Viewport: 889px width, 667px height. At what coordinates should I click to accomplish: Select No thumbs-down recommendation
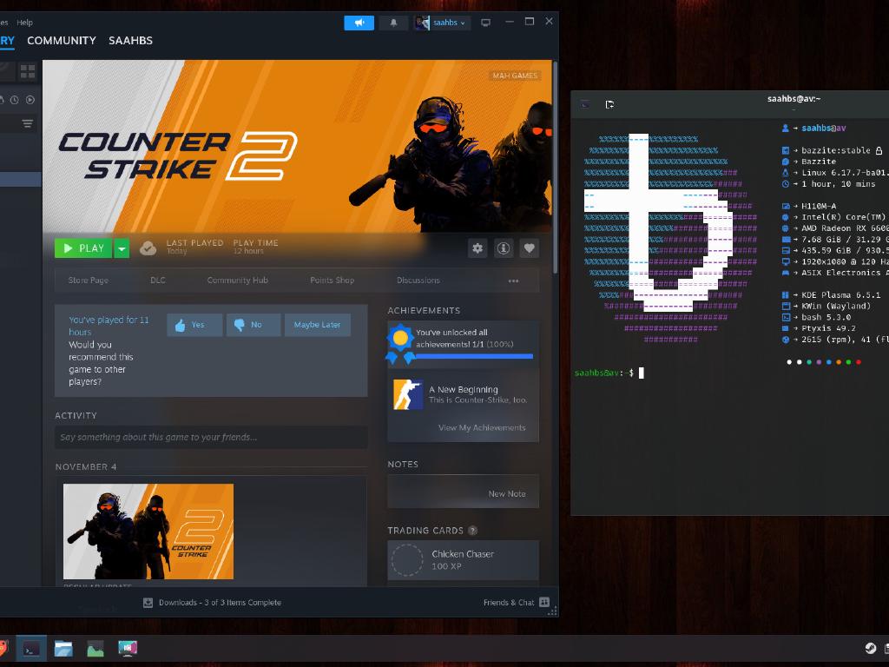pyautogui.click(x=253, y=325)
